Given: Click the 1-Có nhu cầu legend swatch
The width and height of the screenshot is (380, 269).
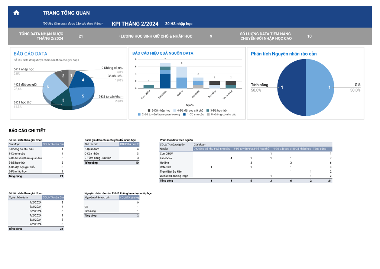Looking at the screenshot, I should (x=184, y=115).
